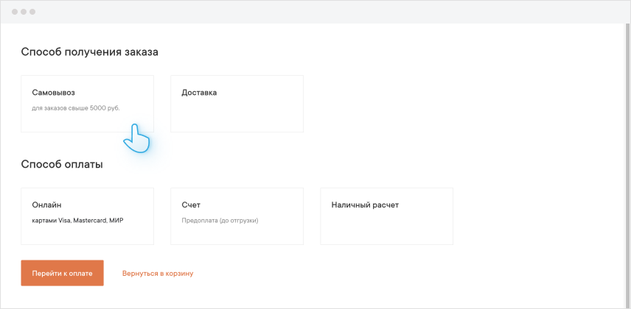Click the Доставка title text
Viewport: 631px width, 309px height.
pyautogui.click(x=199, y=93)
